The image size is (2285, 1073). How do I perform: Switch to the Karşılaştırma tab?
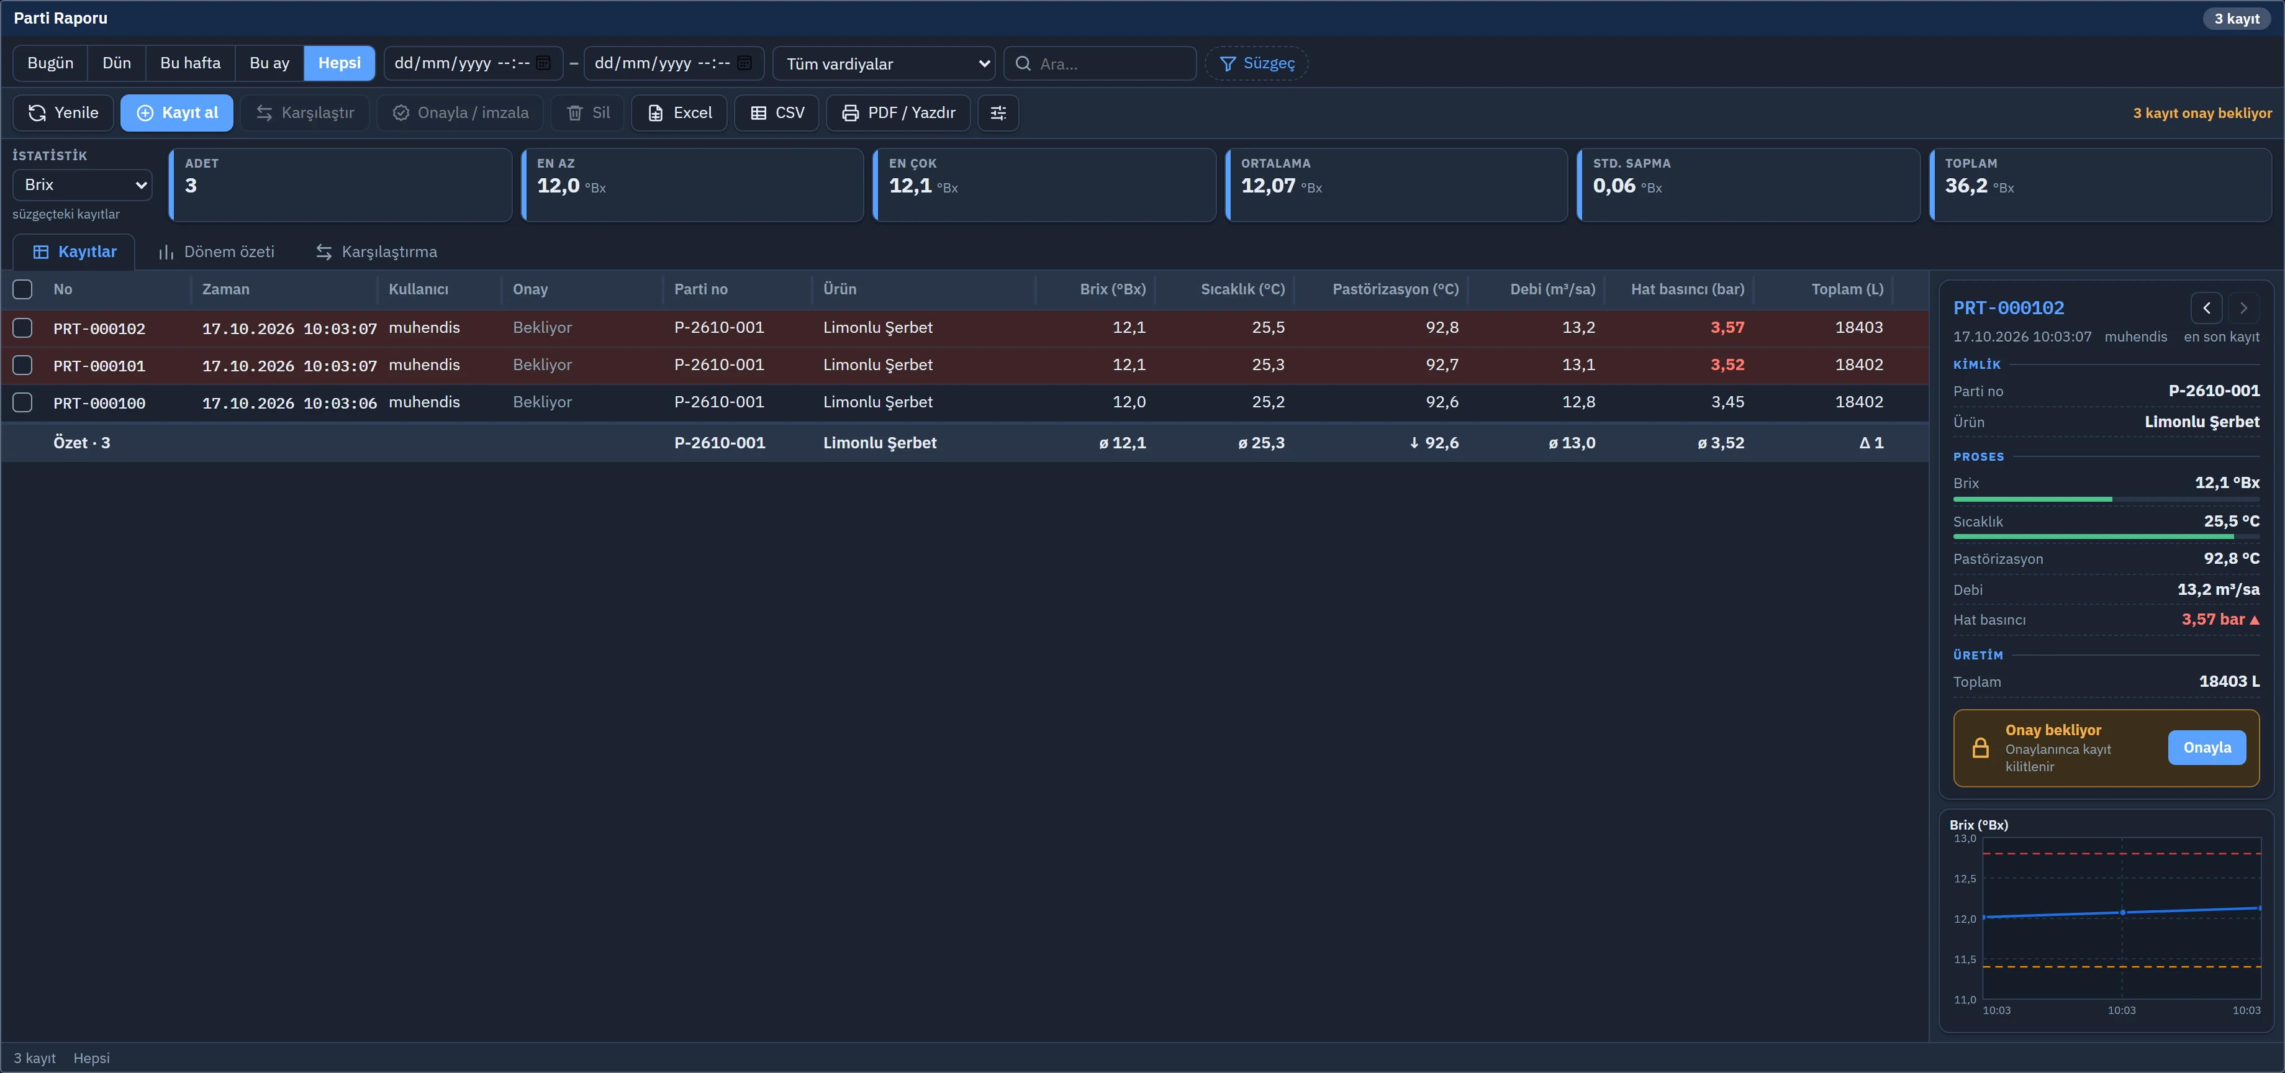pos(376,252)
